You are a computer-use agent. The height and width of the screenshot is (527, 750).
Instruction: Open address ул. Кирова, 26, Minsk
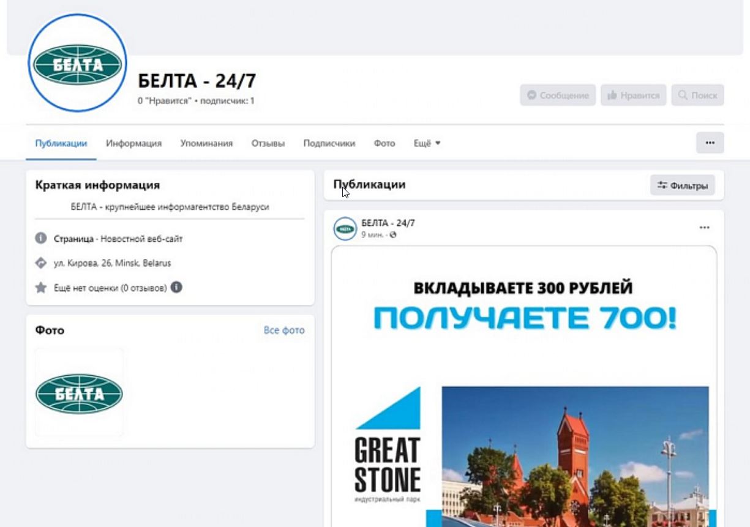point(113,263)
